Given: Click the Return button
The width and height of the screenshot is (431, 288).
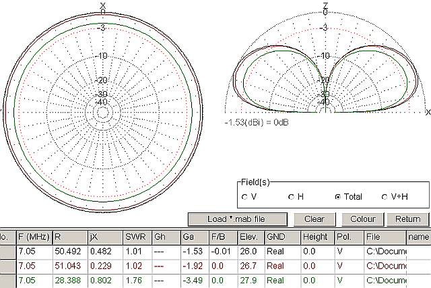Looking at the screenshot, I should pos(407,219).
